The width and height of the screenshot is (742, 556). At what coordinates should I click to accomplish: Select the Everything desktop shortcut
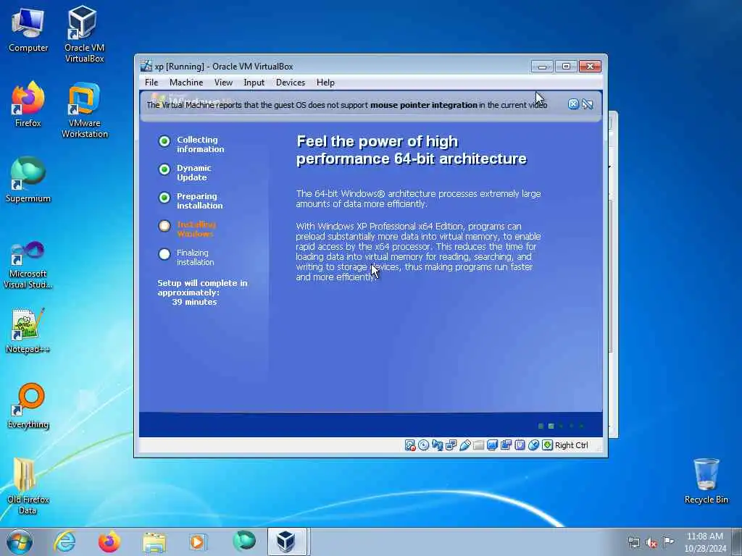click(x=28, y=405)
